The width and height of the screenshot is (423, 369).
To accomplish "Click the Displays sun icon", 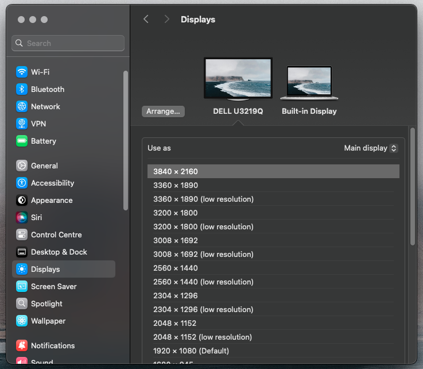I will click(22, 270).
